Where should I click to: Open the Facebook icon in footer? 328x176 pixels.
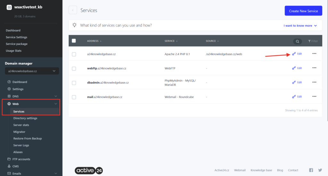click(311, 170)
